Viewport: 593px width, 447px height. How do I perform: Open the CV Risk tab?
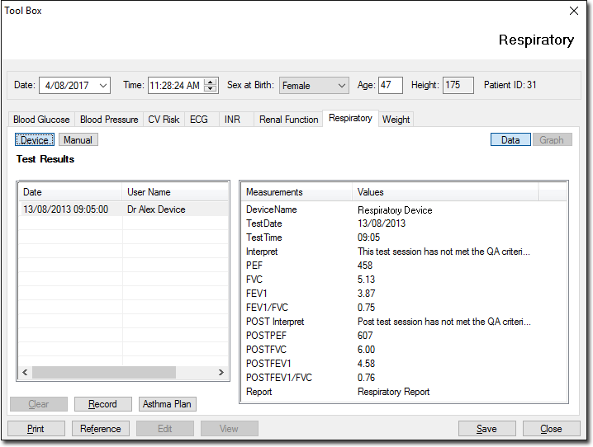click(x=164, y=120)
